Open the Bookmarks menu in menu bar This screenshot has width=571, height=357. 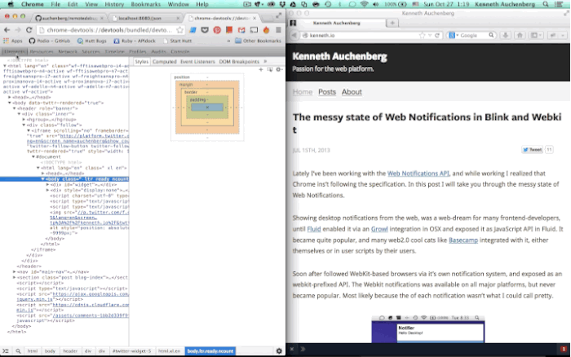[x=146, y=4]
